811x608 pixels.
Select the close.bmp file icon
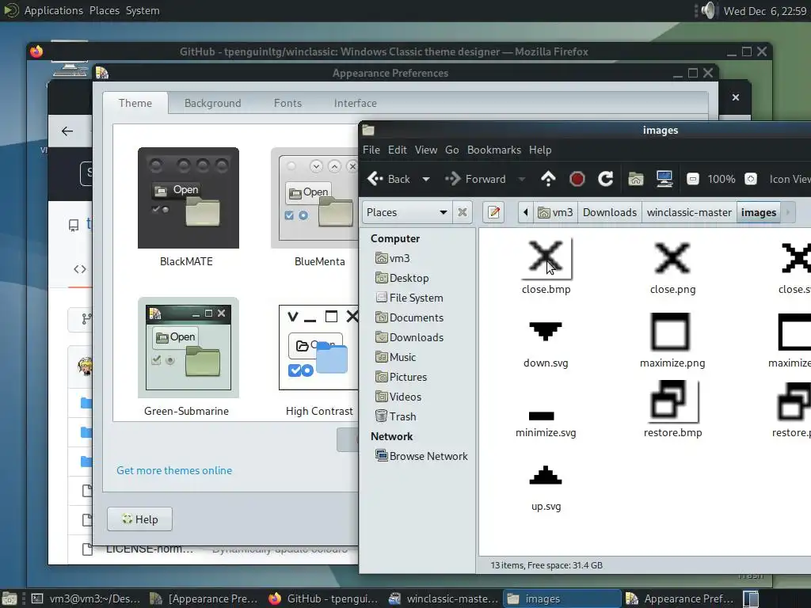pos(546,257)
